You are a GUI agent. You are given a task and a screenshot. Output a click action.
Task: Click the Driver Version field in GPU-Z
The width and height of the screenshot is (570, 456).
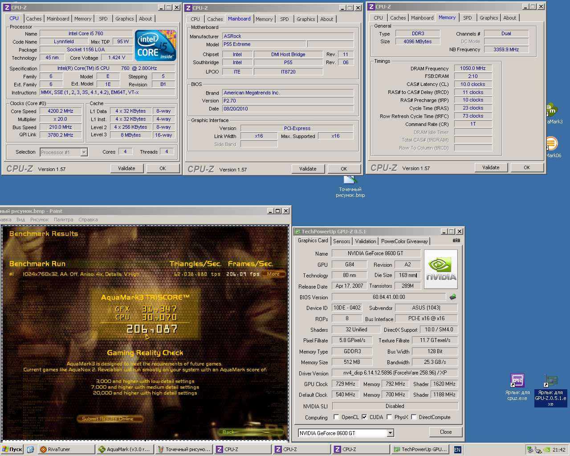pyautogui.click(x=395, y=373)
